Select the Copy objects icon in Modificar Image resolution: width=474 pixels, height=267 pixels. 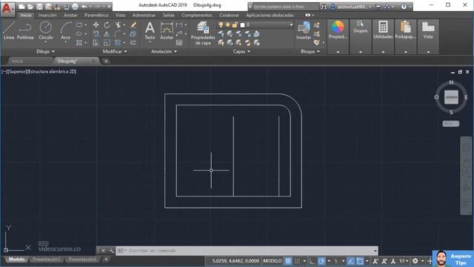[96, 34]
